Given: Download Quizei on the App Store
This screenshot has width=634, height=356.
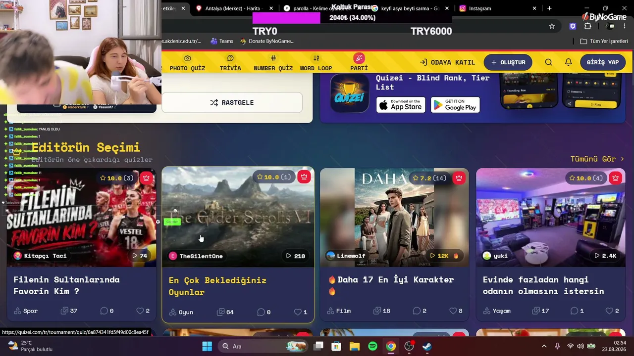Looking at the screenshot, I should coord(401,105).
